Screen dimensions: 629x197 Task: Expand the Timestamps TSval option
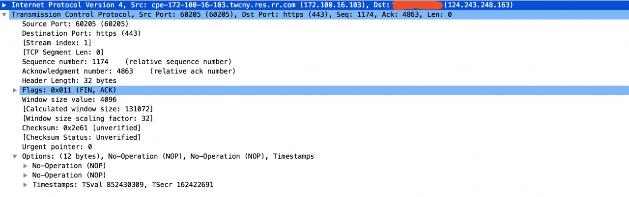click(26, 185)
